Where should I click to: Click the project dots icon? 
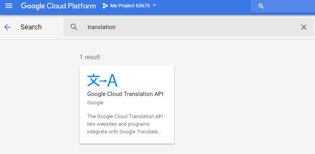pos(105,6)
